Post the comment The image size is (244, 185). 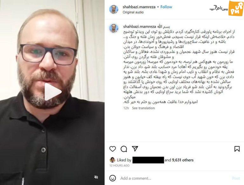tap(236, 178)
